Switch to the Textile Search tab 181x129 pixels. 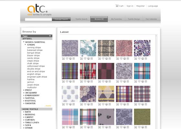pyautogui.click(x=81, y=19)
